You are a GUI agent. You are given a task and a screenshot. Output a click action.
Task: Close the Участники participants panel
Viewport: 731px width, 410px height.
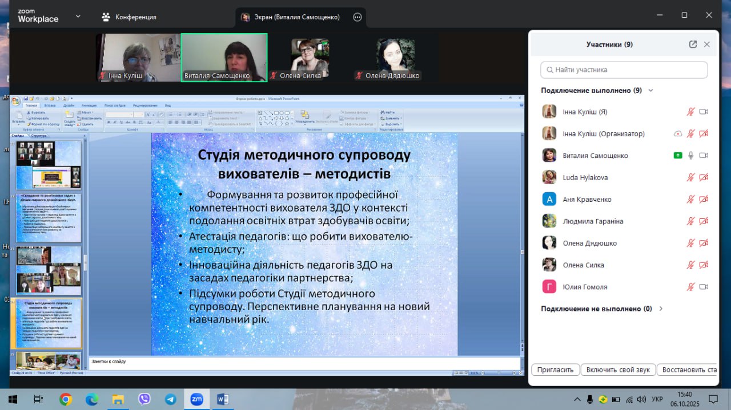(x=707, y=44)
